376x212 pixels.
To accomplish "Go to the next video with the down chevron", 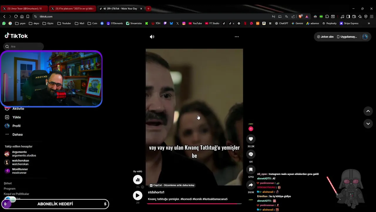I will [368, 124].
